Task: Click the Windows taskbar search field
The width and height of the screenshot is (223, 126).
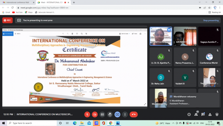Action: (32, 123)
